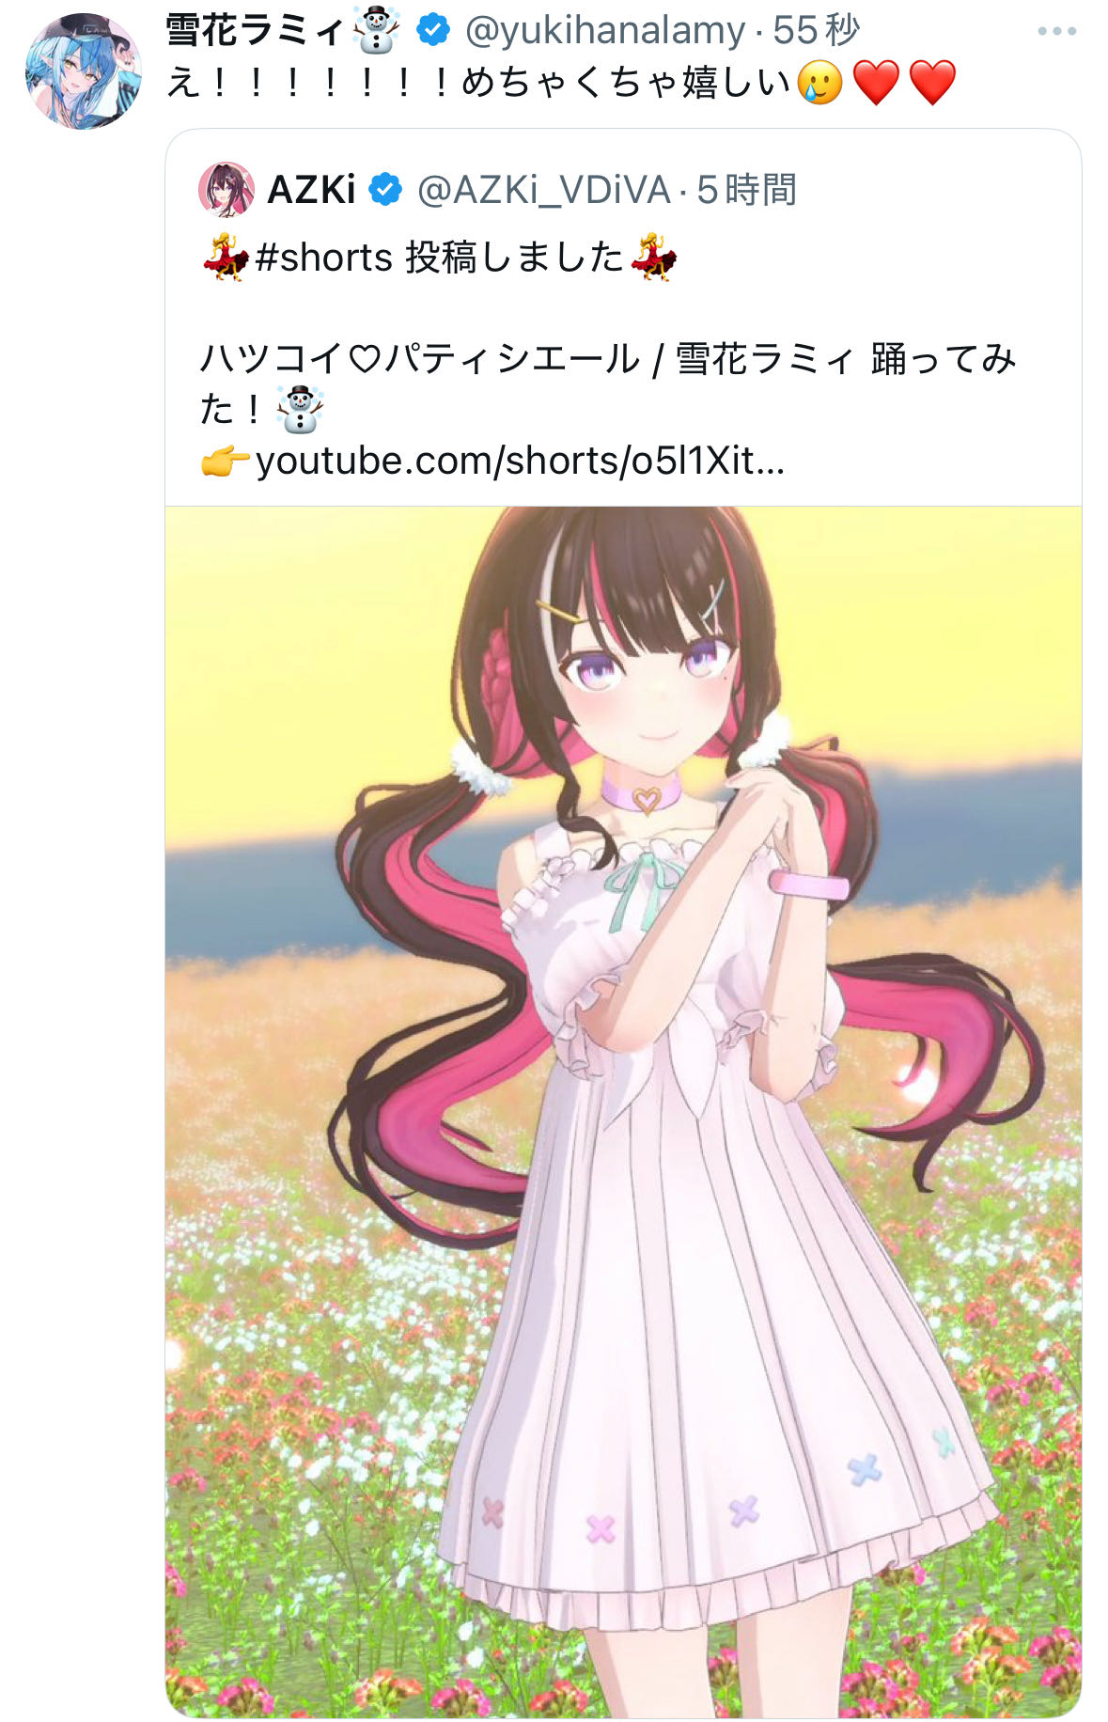Click the snowman emoji in the quoted text
Image resolution: width=1108 pixels, height=1722 pixels.
click(x=300, y=409)
